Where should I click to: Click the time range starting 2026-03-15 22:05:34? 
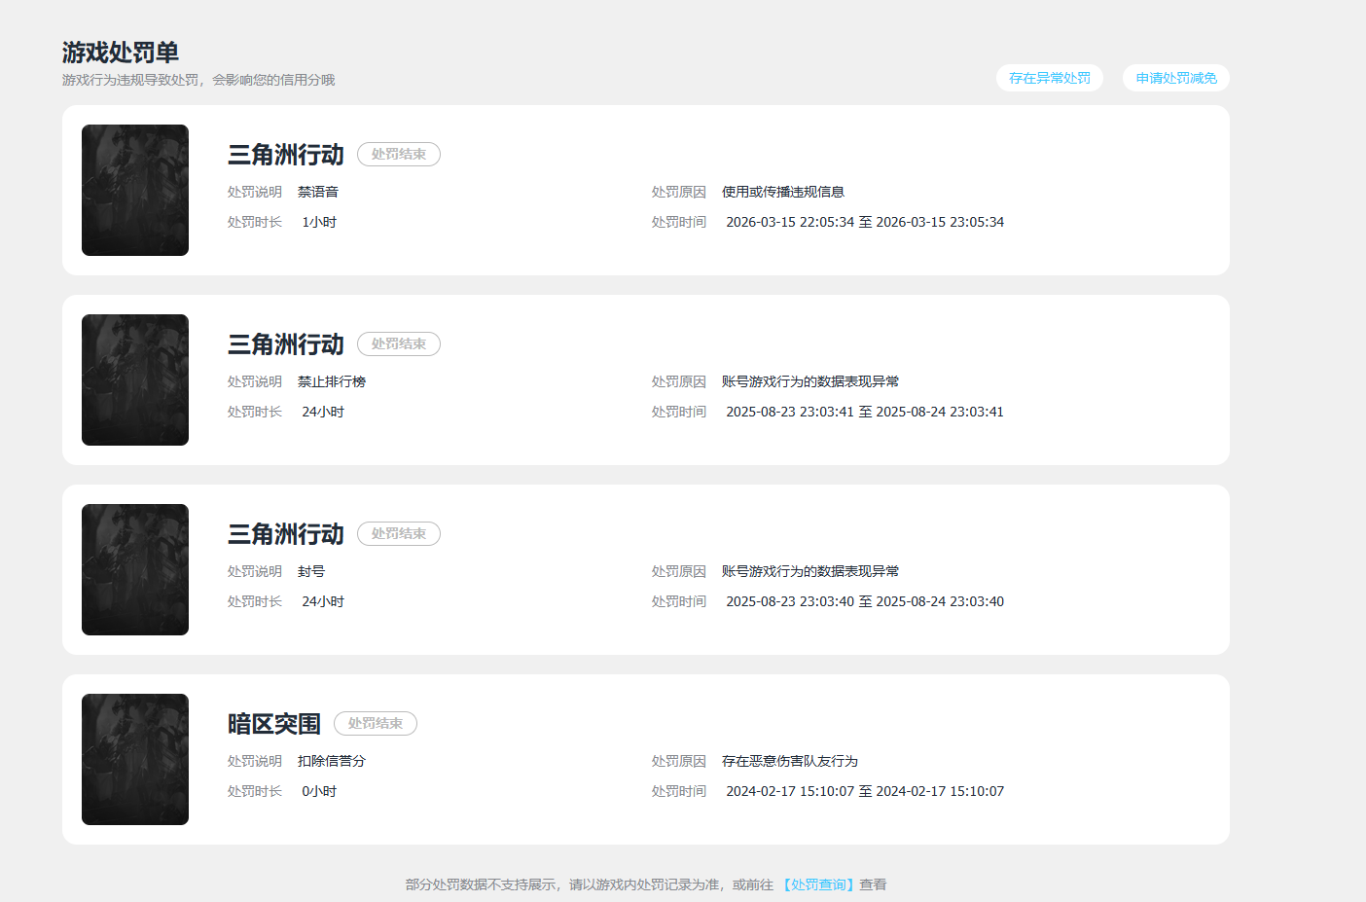point(865,222)
